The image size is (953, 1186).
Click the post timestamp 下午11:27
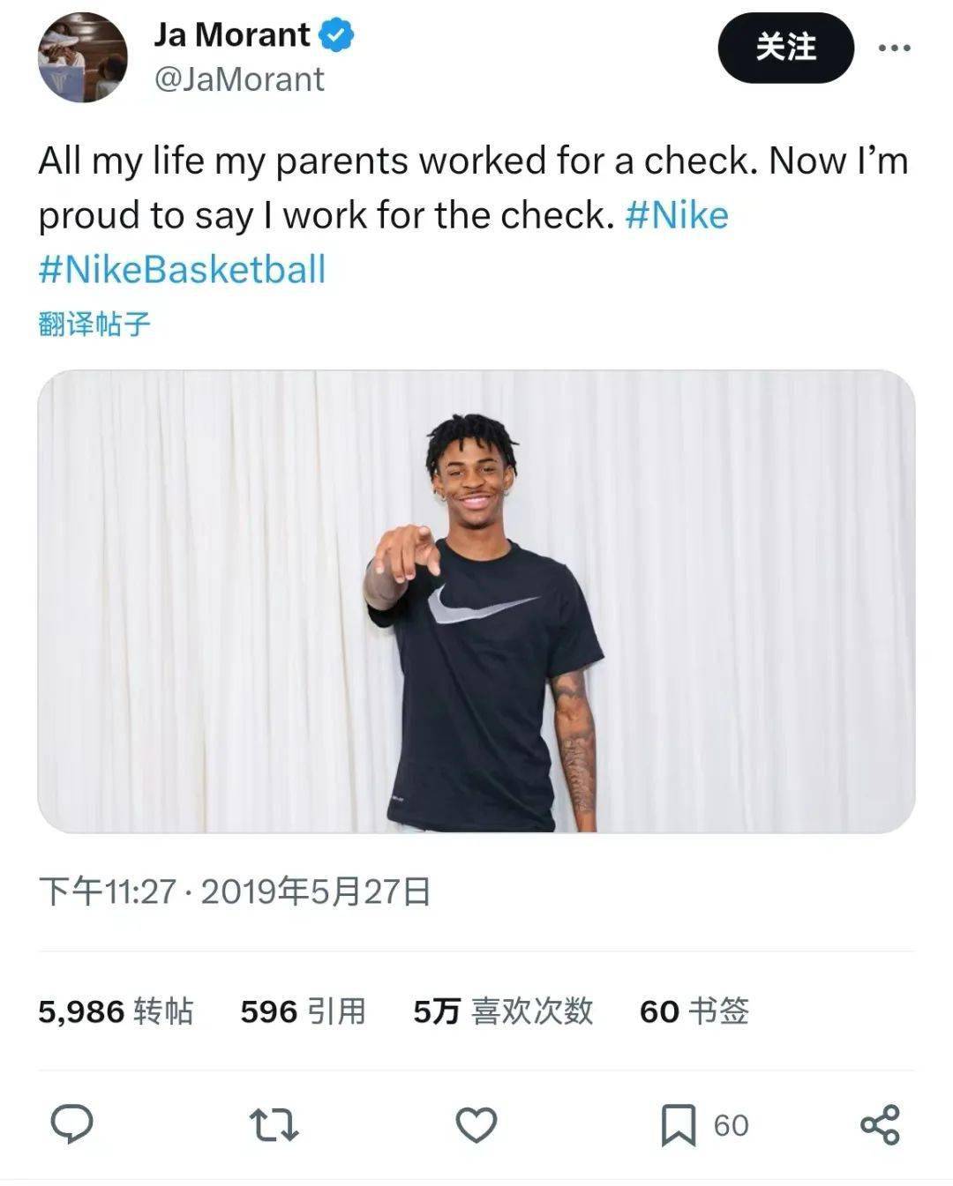click(x=108, y=891)
